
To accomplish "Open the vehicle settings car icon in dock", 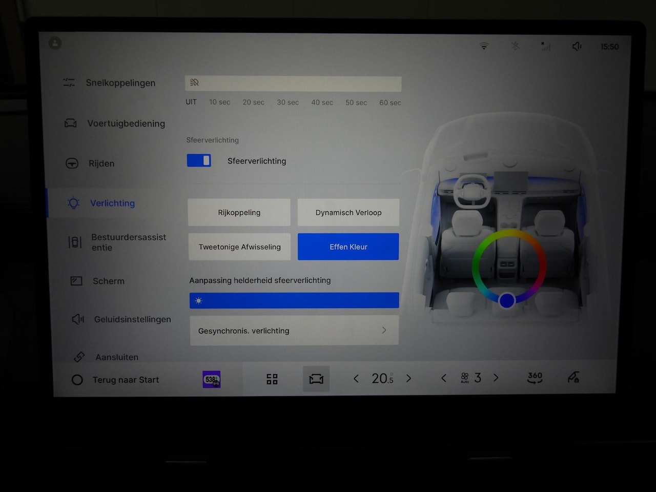I will (x=316, y=379).
